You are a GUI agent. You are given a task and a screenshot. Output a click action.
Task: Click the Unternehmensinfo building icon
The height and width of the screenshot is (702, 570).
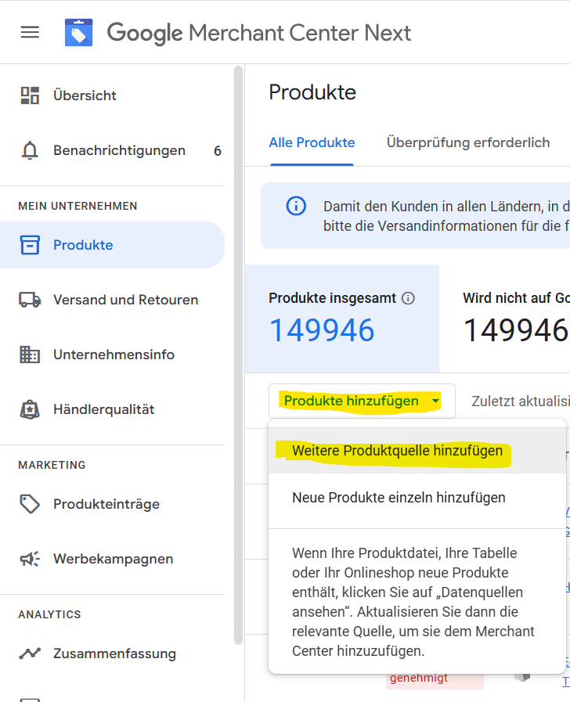[30, 355]
